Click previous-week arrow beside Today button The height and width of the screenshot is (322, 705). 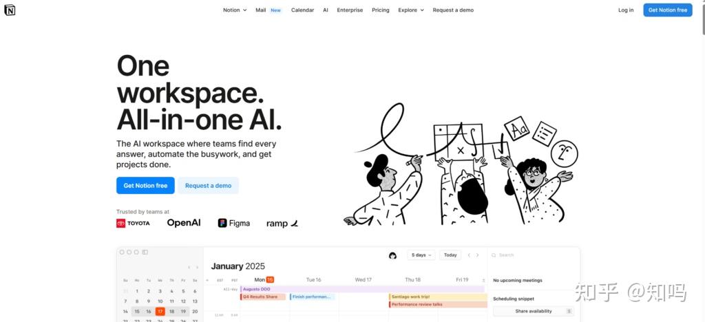click(x=469, y=255)
